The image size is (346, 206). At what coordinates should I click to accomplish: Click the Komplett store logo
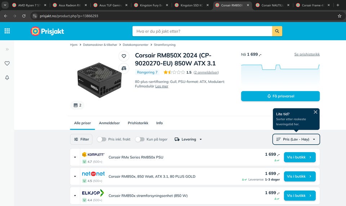tap(93, 155)
